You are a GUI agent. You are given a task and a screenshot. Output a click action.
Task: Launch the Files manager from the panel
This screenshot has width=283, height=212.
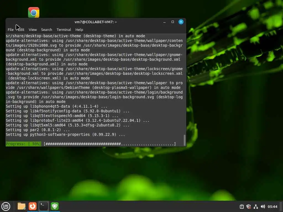(x=22, y=206)
